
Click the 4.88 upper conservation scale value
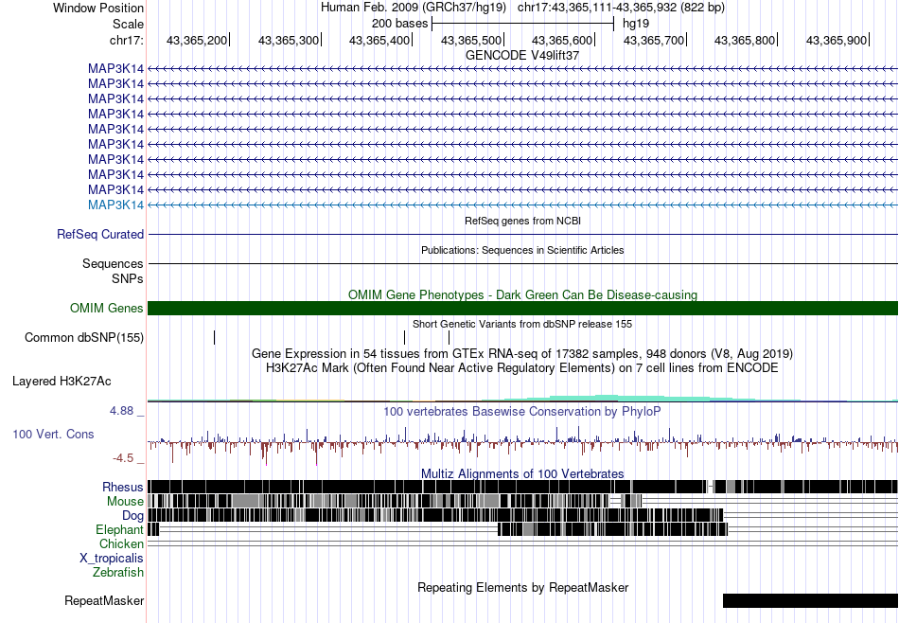click(x=121, y=411)
